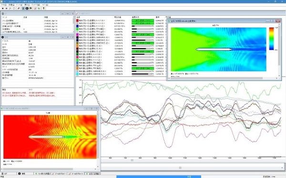The image size is (286, 178).
Task: Click the lowest horizontal scrollbar thumb below the chart
Action: [180, 168]
